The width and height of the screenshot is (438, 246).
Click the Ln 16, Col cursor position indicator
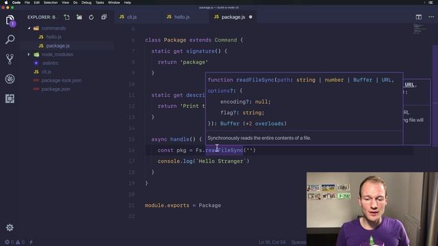272,242
